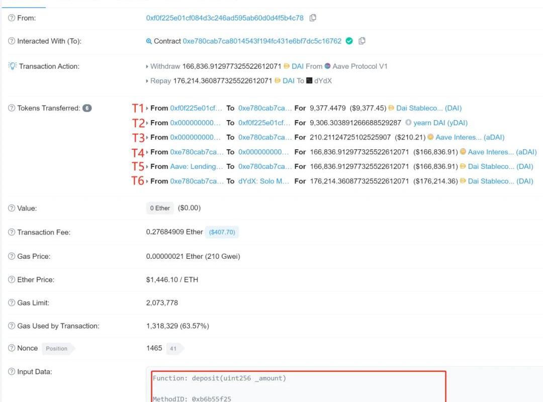Open contract address 0xe780cab7ca8014543 link
This screenshot has height=402, width=543.
point(262,41)
